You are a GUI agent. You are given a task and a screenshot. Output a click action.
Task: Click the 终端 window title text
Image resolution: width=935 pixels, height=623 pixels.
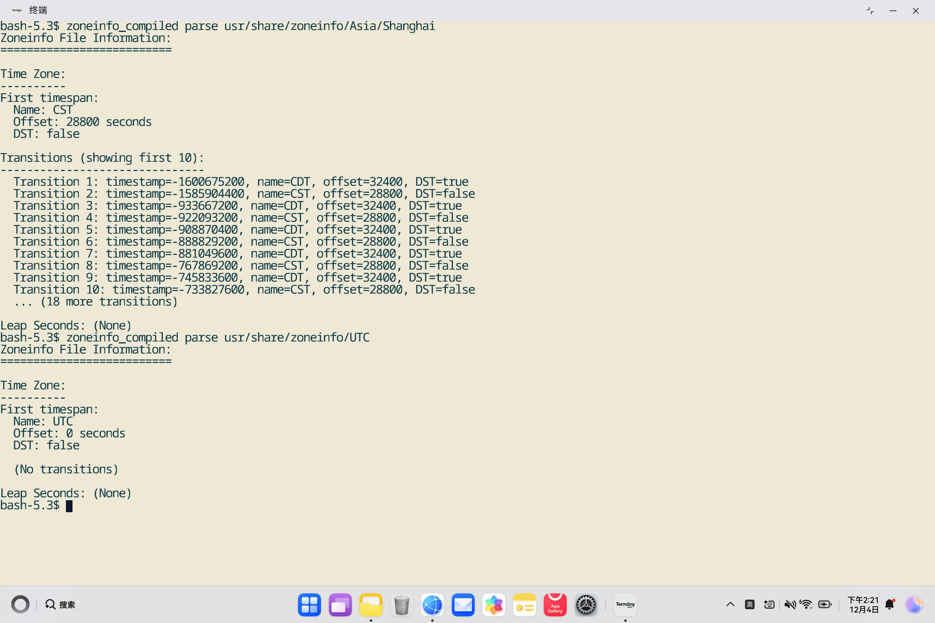tap(38, 10)
